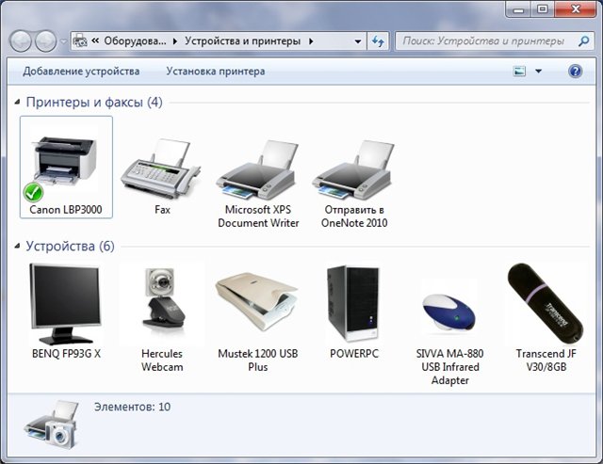Click the Help question mark icon
Screen dimensions: 603x464
tap(575, 72)
